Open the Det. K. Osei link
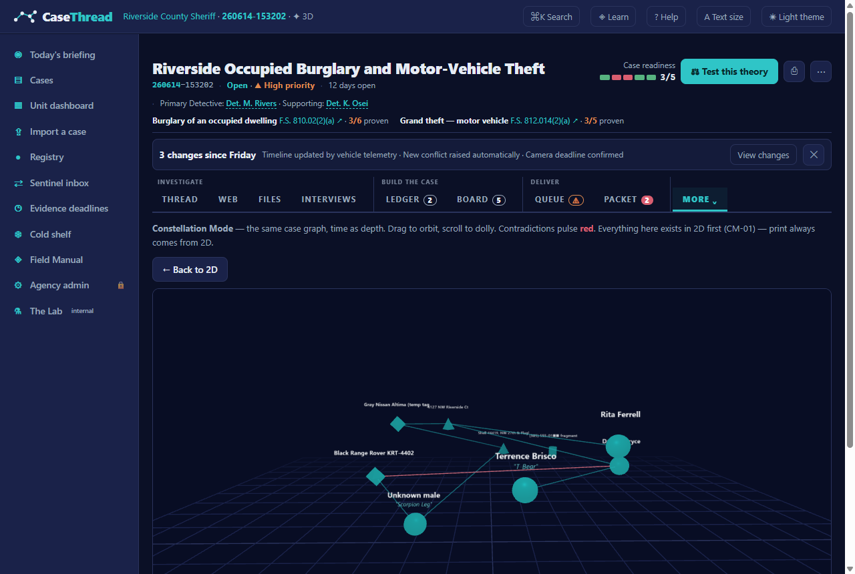Screen dimensions: 855x574 [x=347, y=103]
